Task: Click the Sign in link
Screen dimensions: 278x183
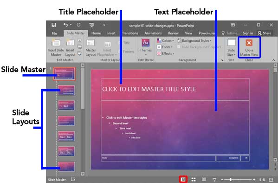Action: (248, 33)
